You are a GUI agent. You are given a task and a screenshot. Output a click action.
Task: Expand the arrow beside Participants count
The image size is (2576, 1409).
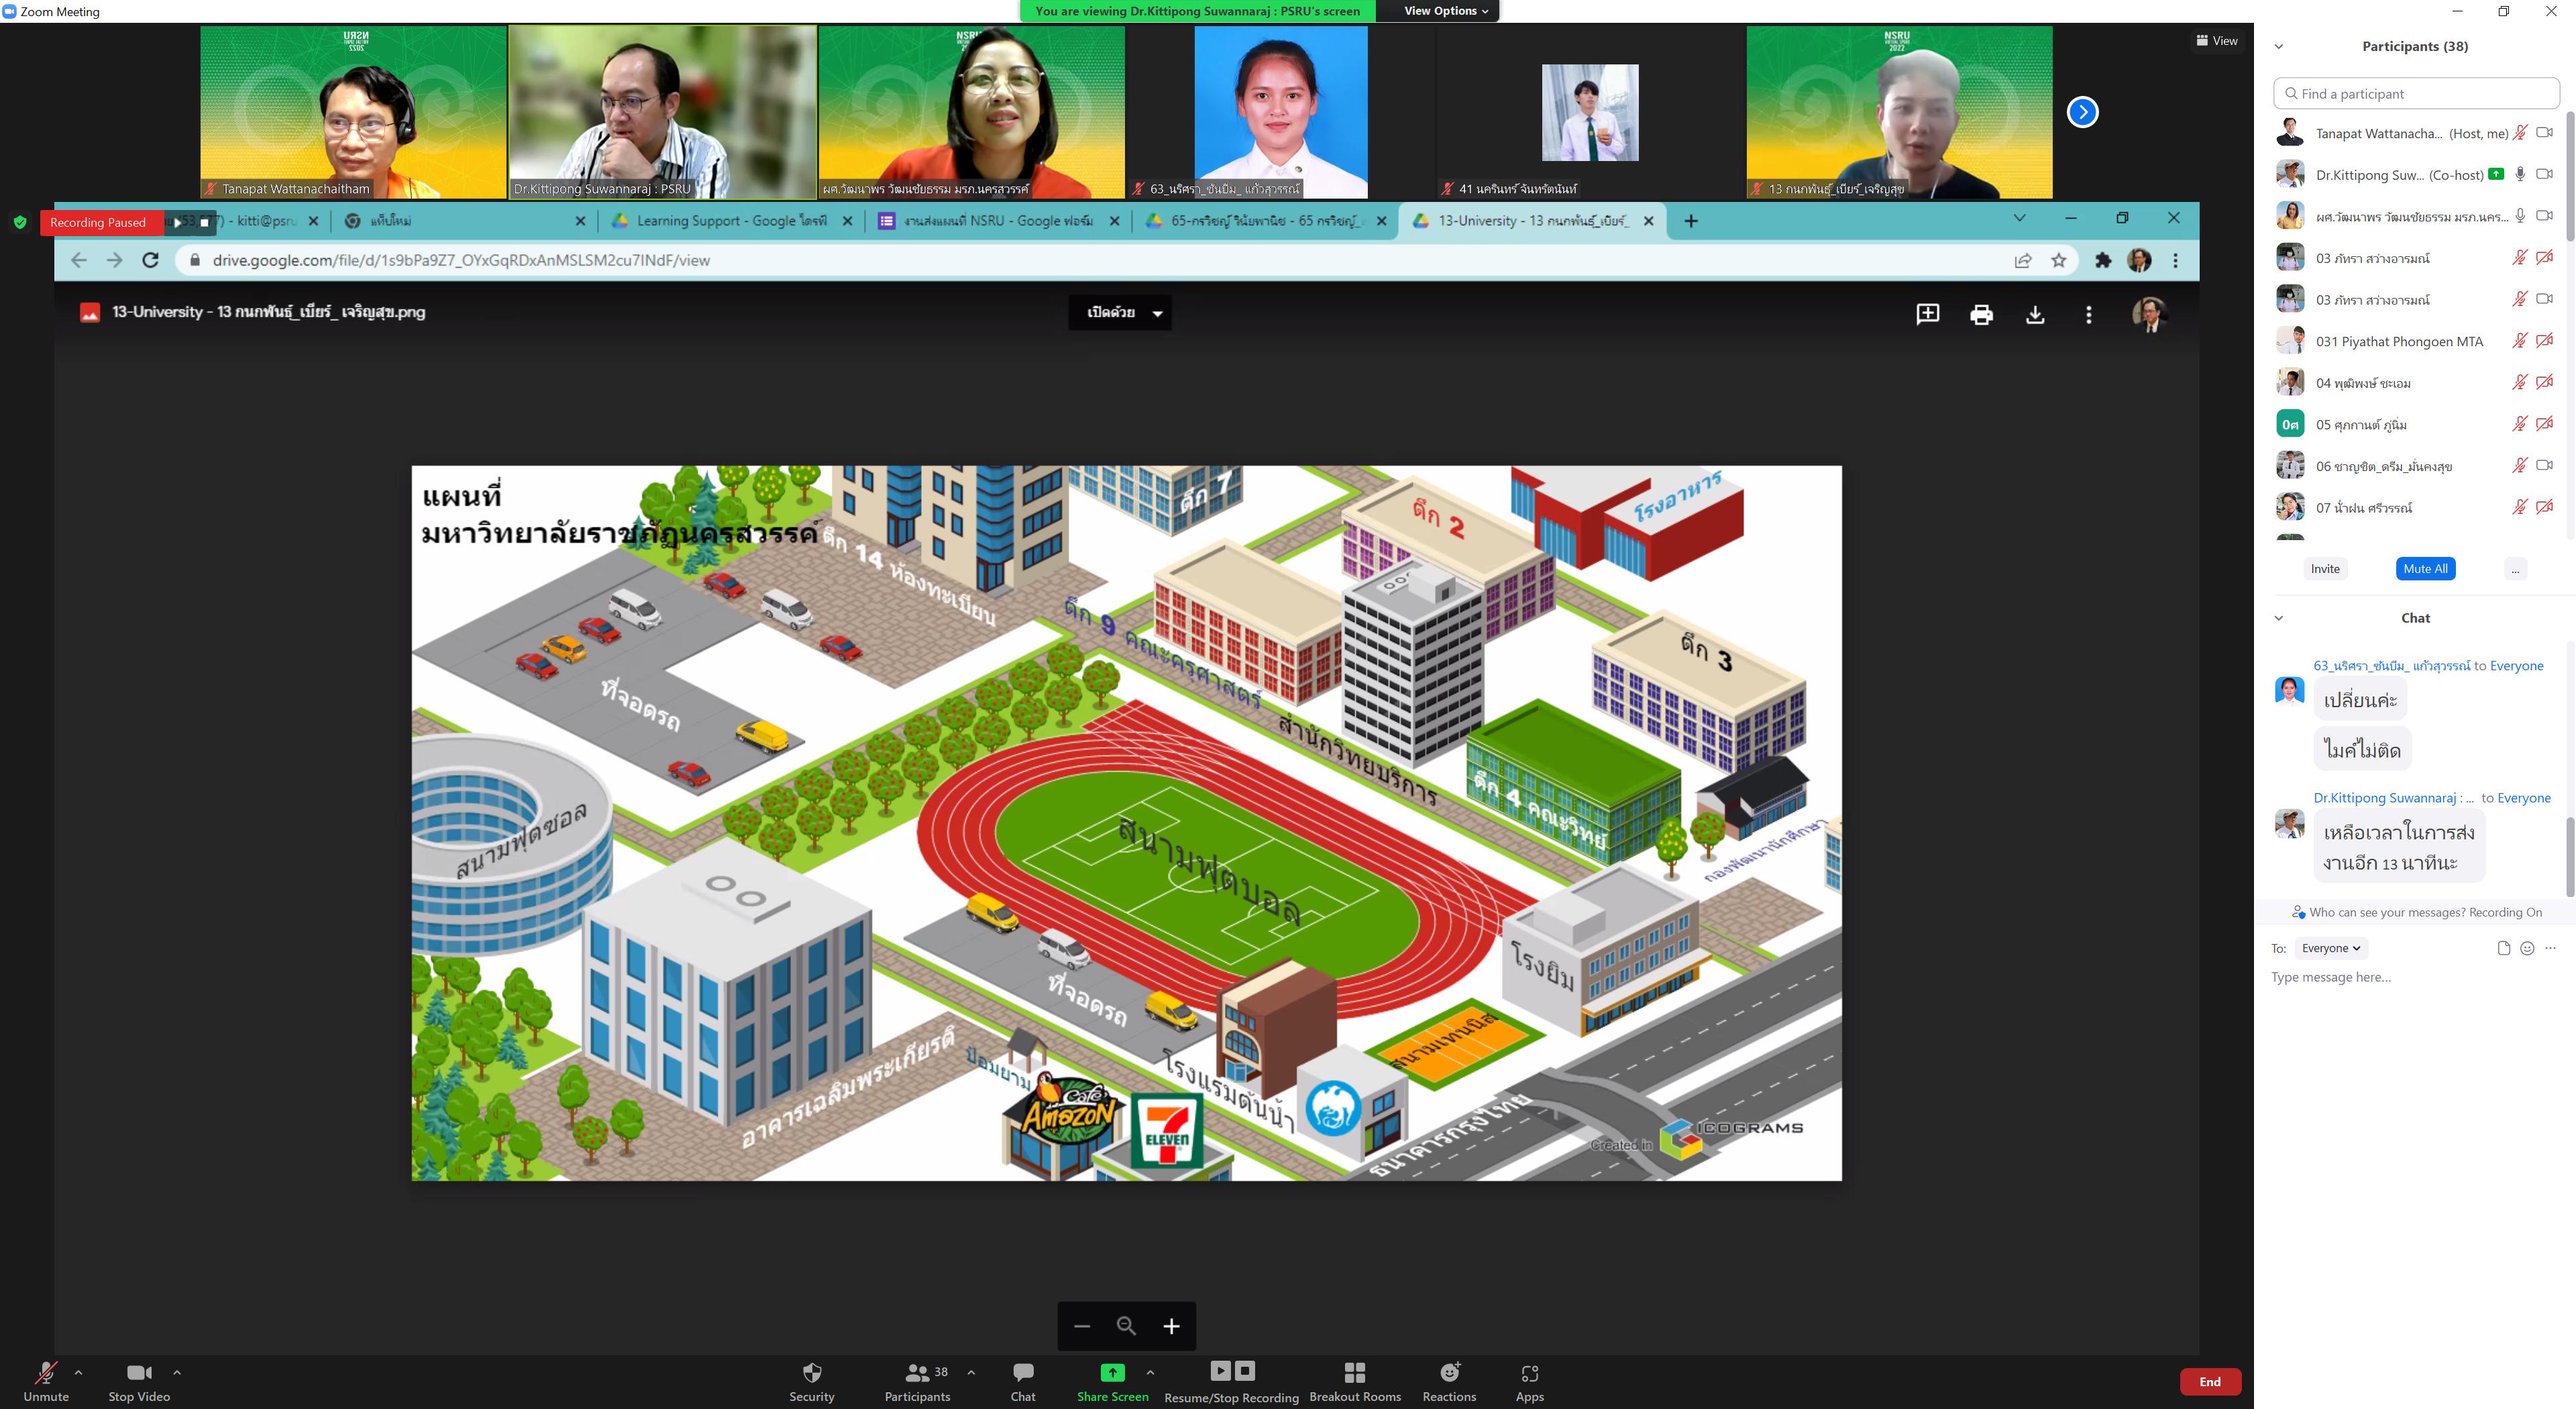[971, 1372]
